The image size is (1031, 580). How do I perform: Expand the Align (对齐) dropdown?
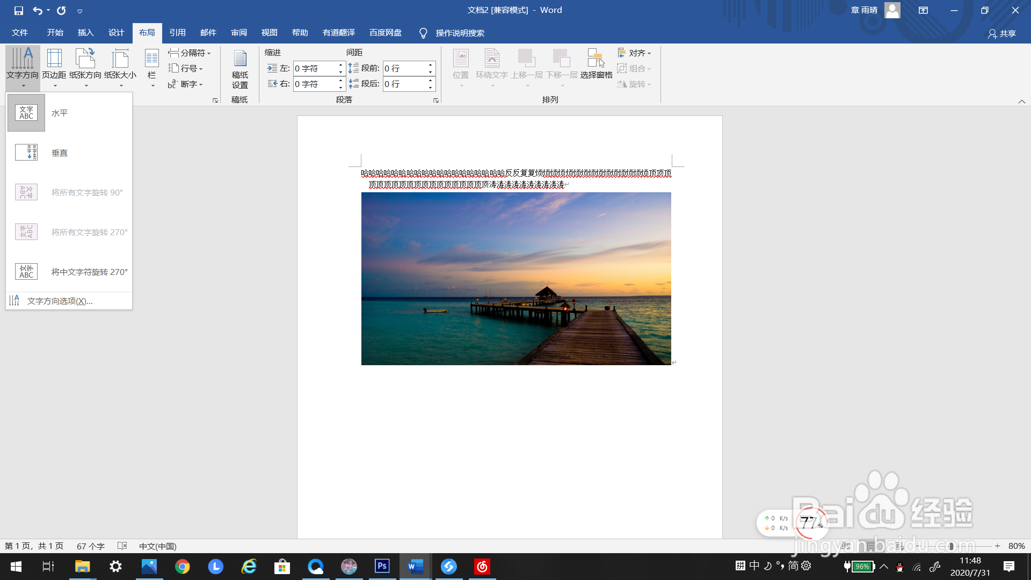[x=635, y=53]
